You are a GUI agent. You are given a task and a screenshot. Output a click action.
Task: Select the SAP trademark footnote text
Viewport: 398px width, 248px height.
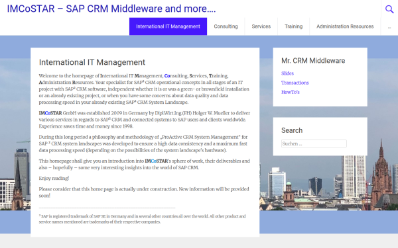click(142, 219)
